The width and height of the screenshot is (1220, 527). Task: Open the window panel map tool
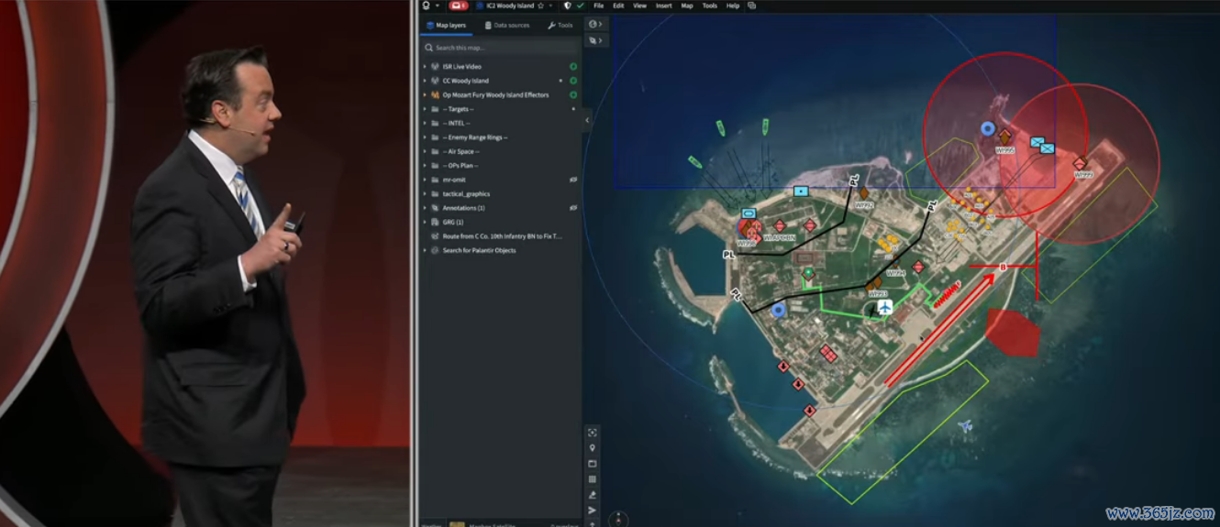[593, 464]
